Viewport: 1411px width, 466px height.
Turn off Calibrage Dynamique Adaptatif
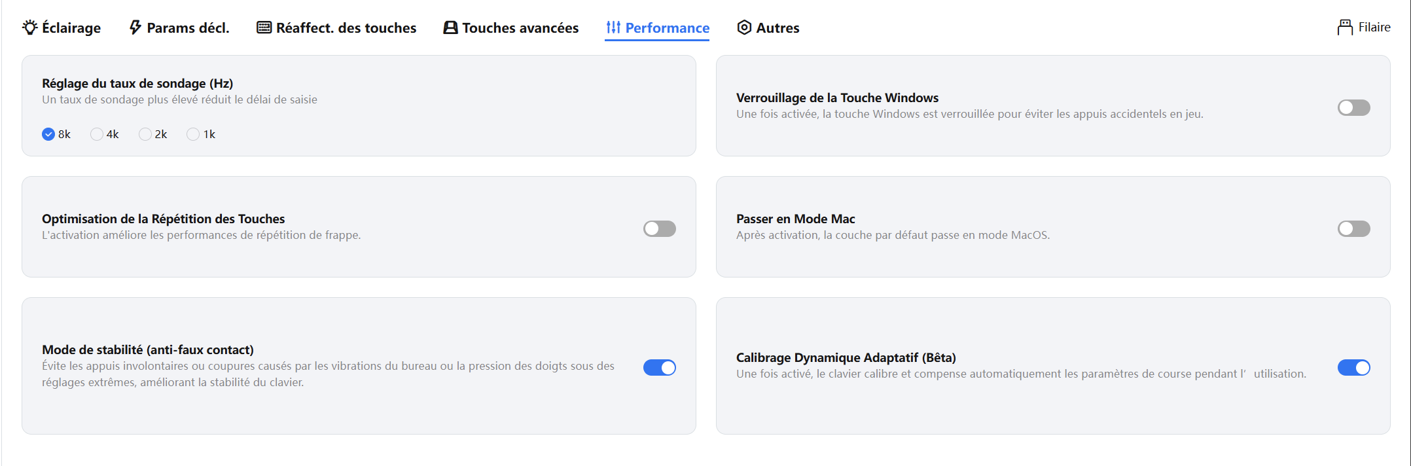coord(1353,368)
